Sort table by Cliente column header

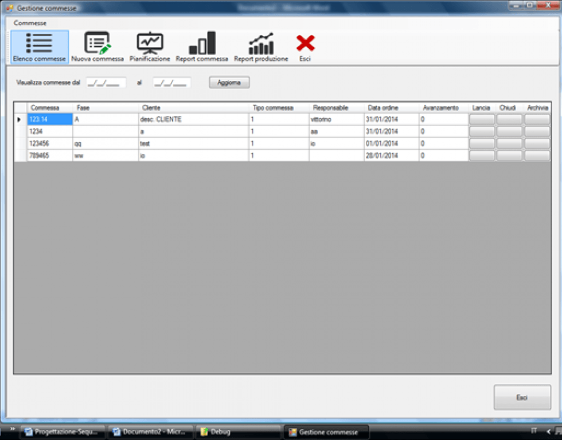tap(193, 108)
